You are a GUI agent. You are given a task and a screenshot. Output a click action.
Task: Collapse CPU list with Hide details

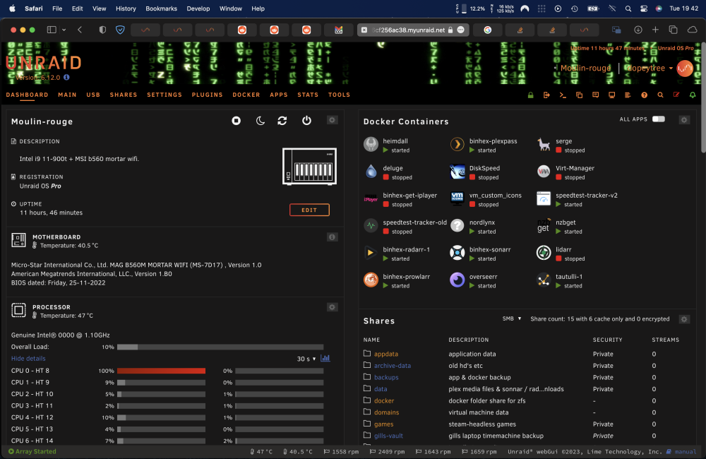(28, 358)
